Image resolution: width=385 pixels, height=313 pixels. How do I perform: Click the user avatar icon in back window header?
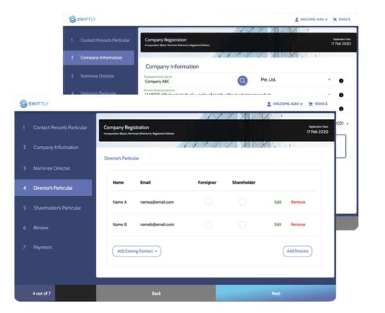click(296, 19)
